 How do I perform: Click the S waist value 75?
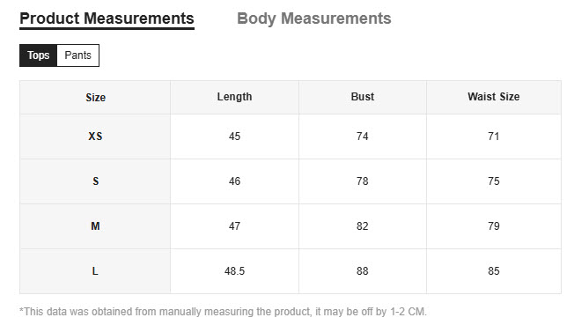click(x=494, y=181)
